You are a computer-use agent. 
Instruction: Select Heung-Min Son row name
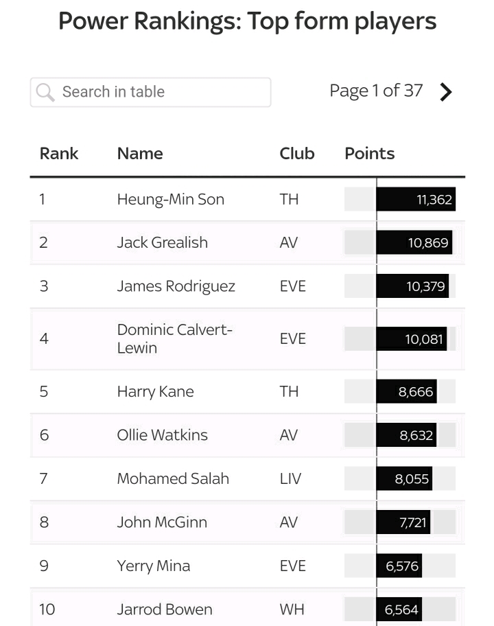[x=171, y=199]
